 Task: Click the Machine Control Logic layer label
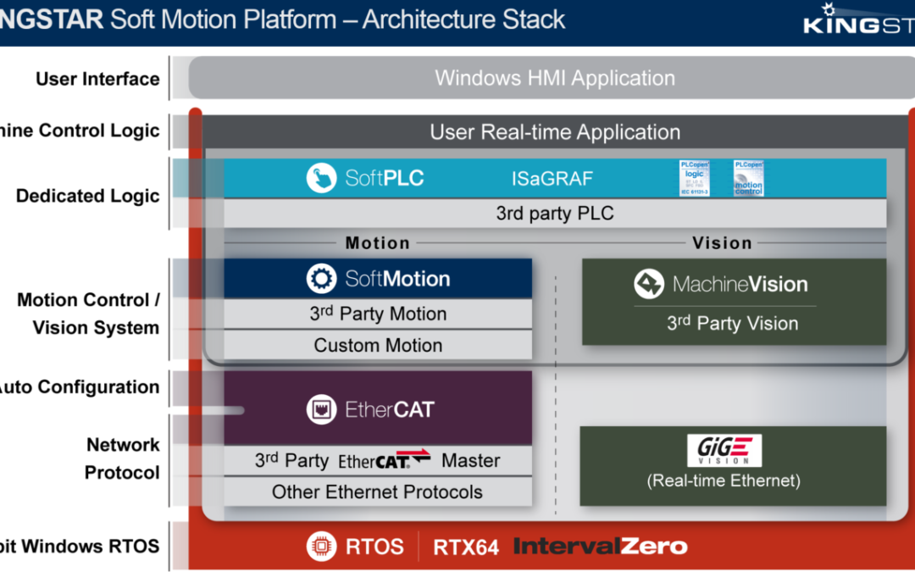(x=80, y=131)
